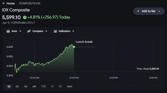Click the Lunch break label
The width and height of the screenshot is (167, 93).
[x=84, y=42]
